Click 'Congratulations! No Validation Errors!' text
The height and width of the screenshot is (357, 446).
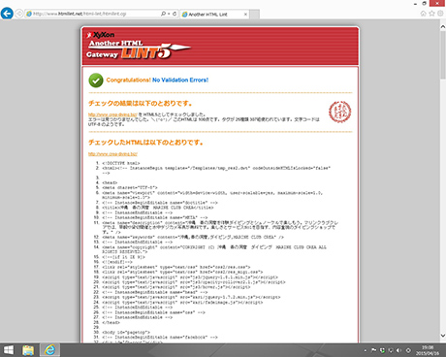coord(157,80)
